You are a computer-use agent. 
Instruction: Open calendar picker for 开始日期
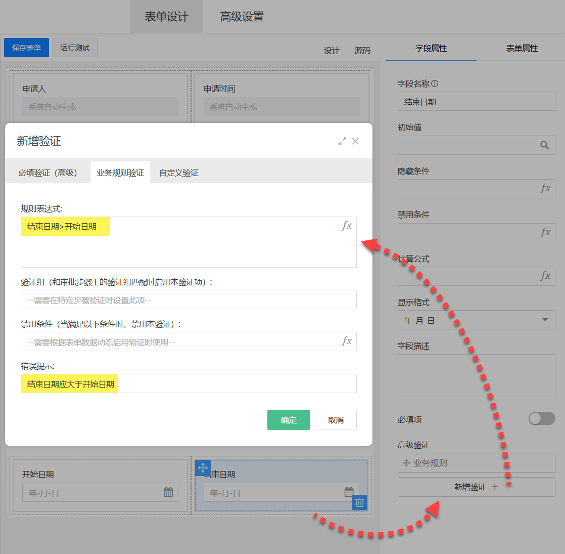click(x=168, y=492)
